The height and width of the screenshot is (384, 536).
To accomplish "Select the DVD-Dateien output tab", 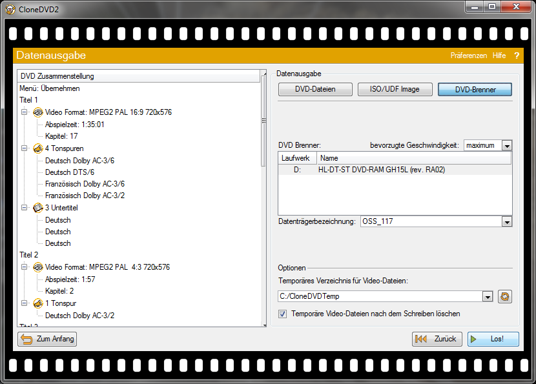I will (x=315, y=90).
